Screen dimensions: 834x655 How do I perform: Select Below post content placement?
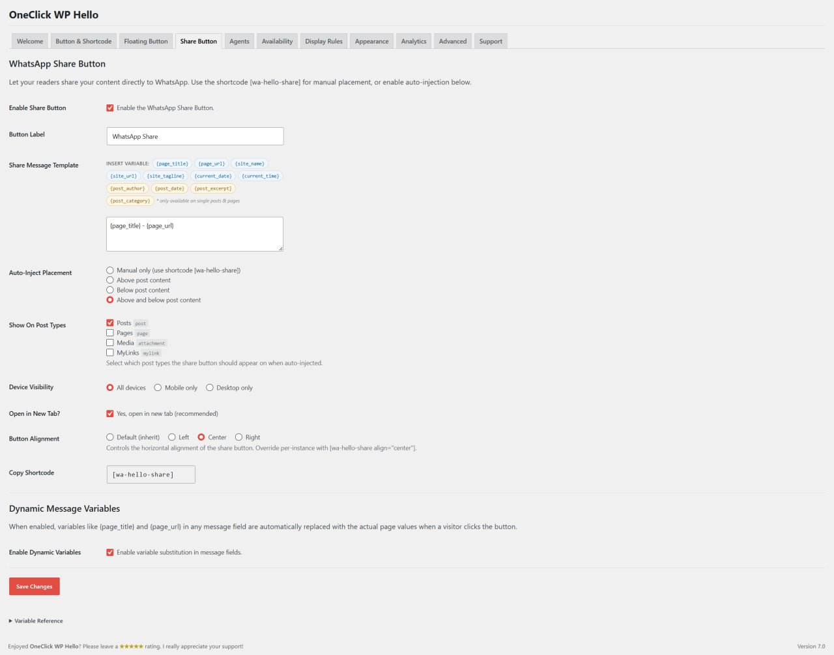click(110, 290)
